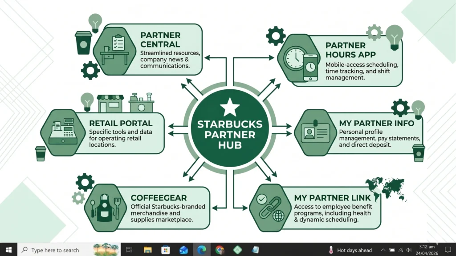Screen dimensions: 456x256
Task: Click the Type here to search box
Action: (69, 250)
